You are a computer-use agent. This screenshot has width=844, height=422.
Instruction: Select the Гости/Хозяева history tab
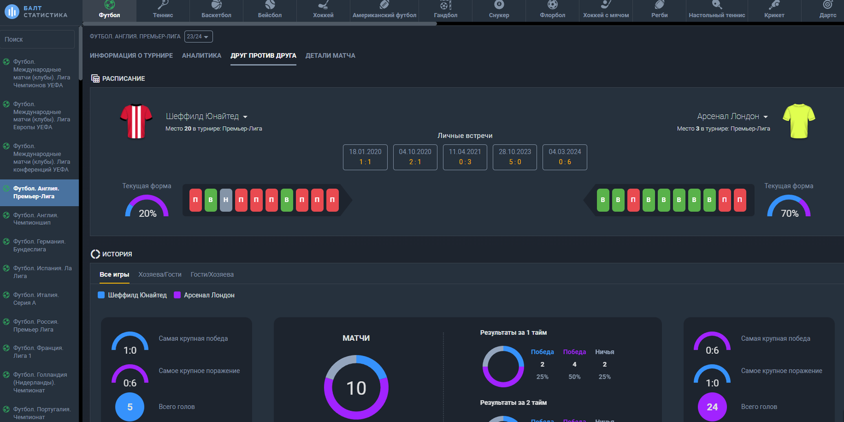pyautogui.click(x=212, y=275)
